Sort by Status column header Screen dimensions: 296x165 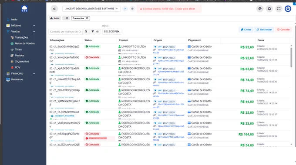pos(88,40)
